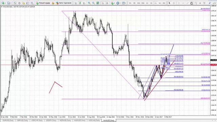The width and height of the screenshot is (217, 122).
Task: Open the Profiles menu icon
Action: point(8,3)
